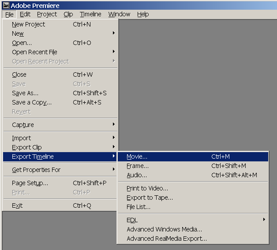Expand the Open Recent File submenu

tap(60, 52)
